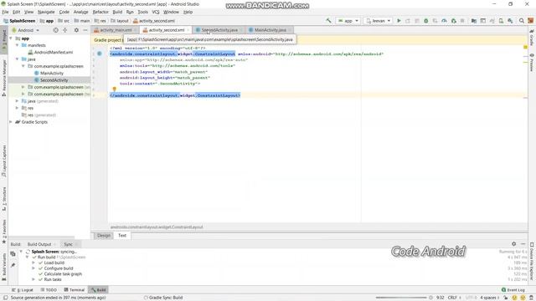Open the AVD Manager device icon
Image resolution: width=536 pixels, height=301 pixels.
coord(501,21)
